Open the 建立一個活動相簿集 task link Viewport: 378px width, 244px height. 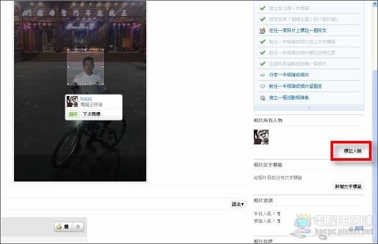pos(289,97)
